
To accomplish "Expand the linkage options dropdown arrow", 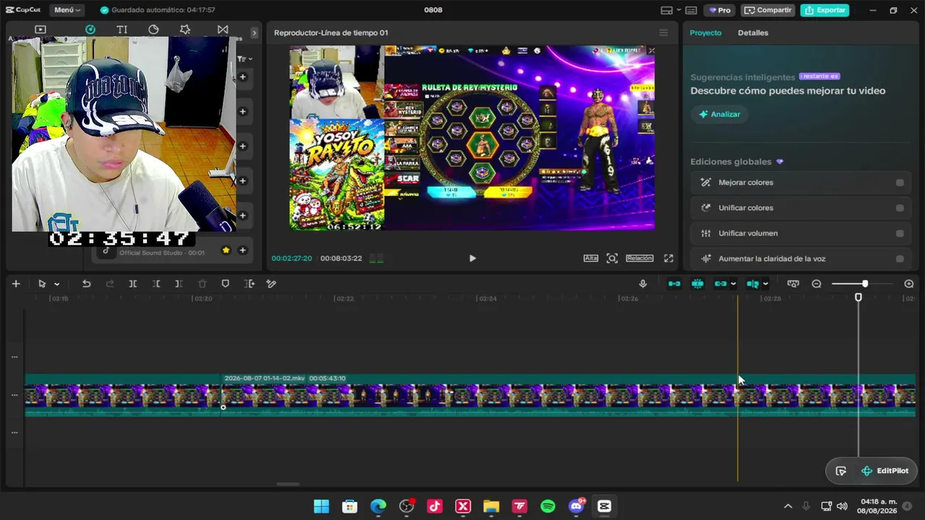I will (733, 284).
